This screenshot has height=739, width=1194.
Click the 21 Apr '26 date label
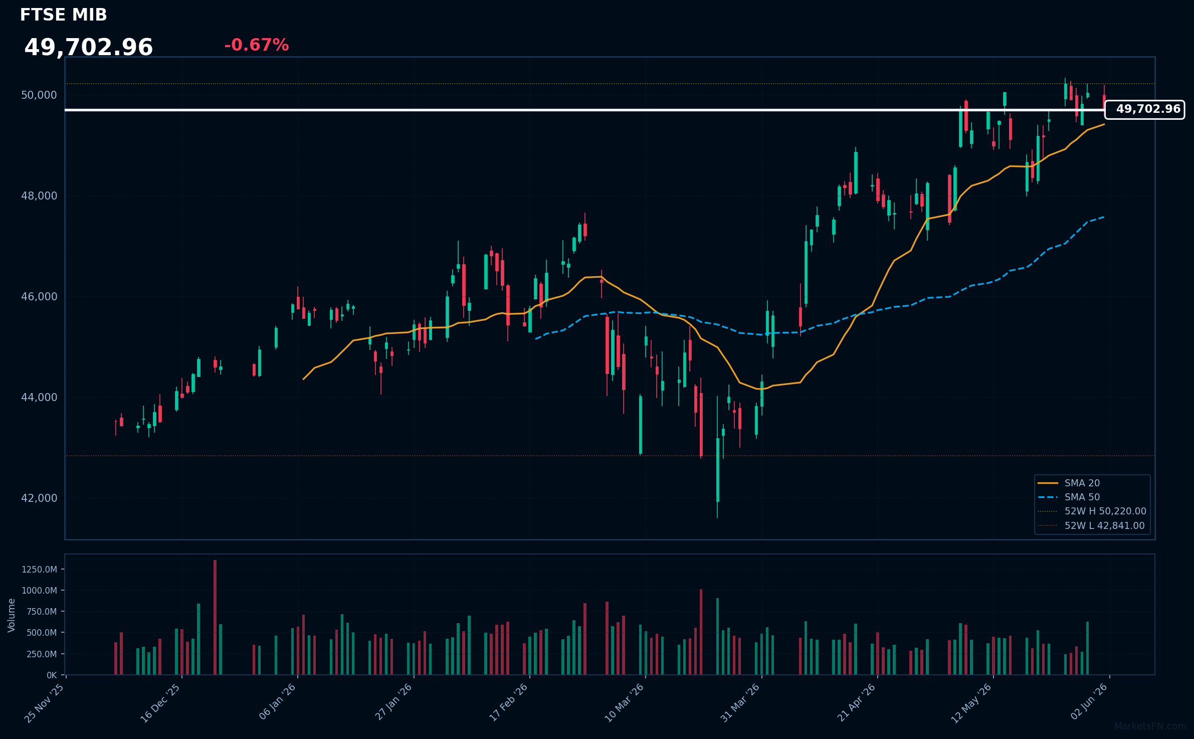coord(856,703)
